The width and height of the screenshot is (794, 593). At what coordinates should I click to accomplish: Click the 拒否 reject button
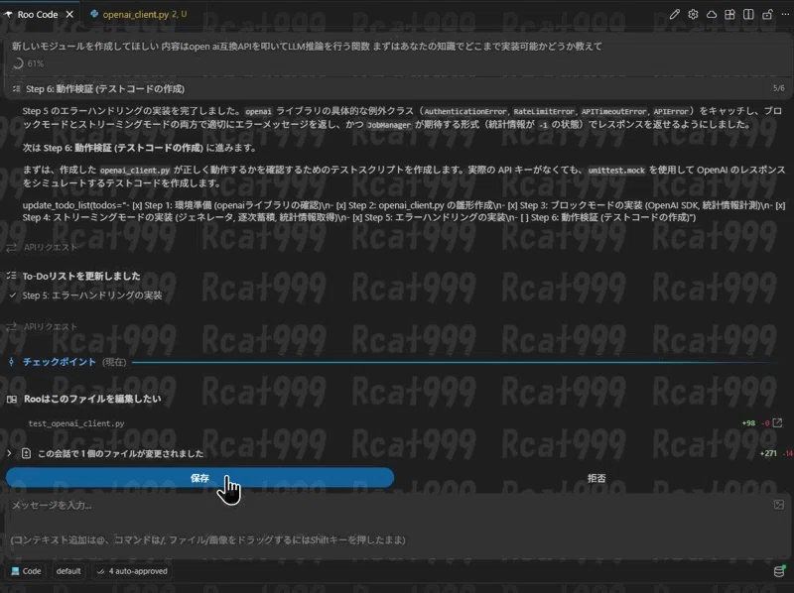[596, 478]
